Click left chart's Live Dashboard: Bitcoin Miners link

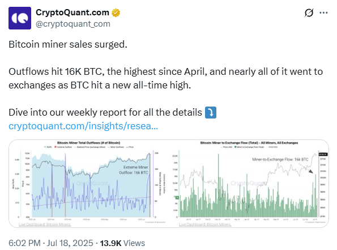45,224
